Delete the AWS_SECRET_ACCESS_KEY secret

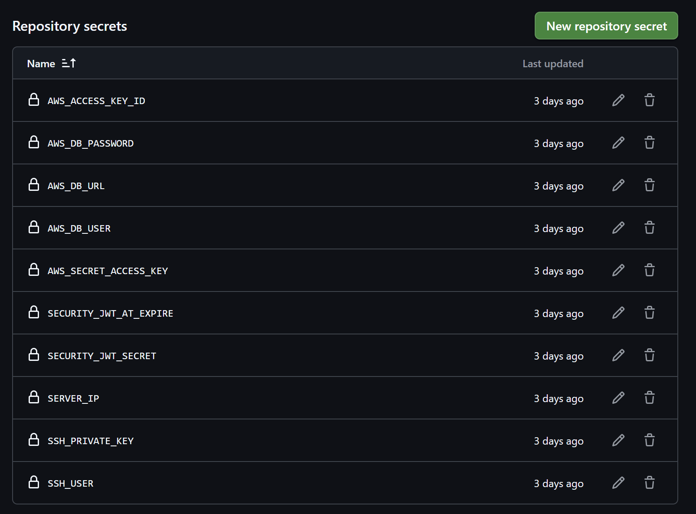tap(649, 270)
